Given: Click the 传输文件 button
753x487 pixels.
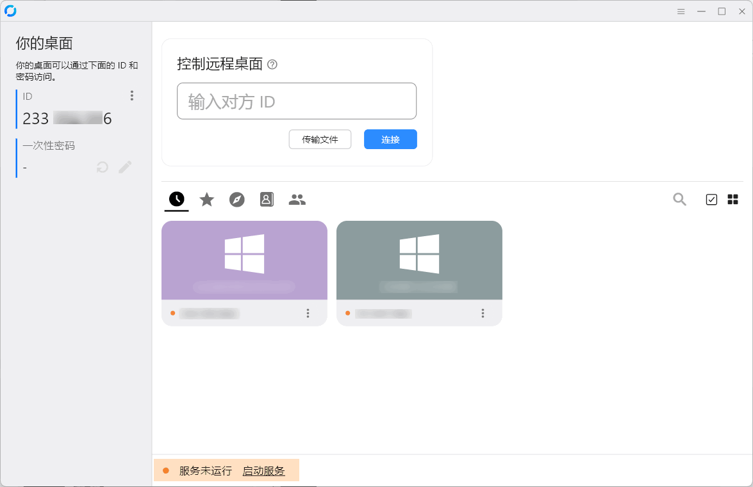Looking at the screenshot, I should click(320, 140).
